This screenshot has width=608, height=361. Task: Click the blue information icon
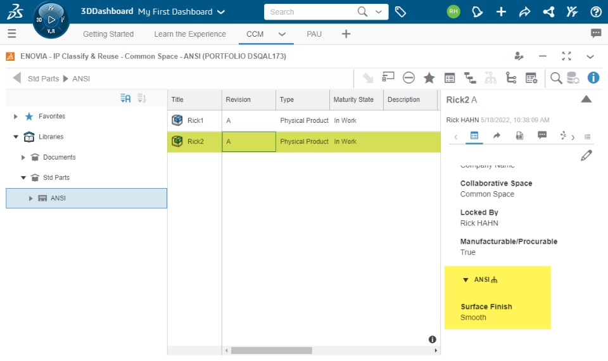593,78
